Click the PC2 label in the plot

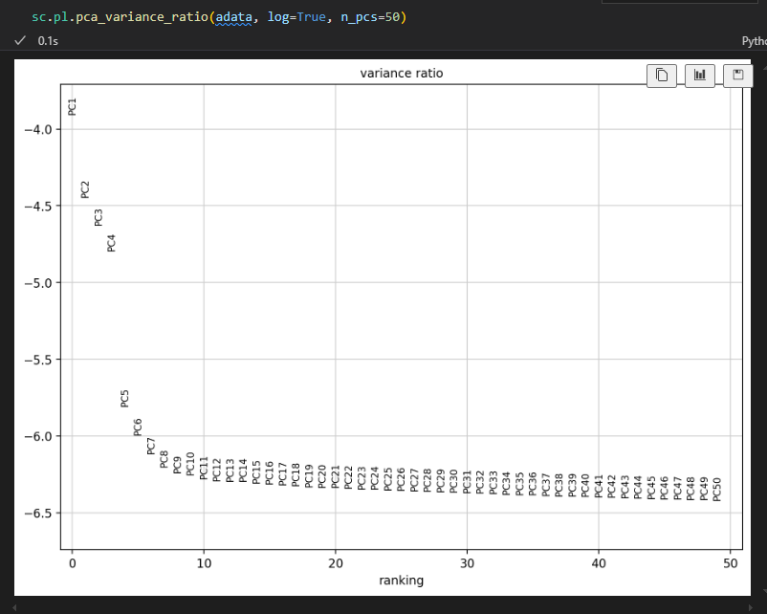85,189
